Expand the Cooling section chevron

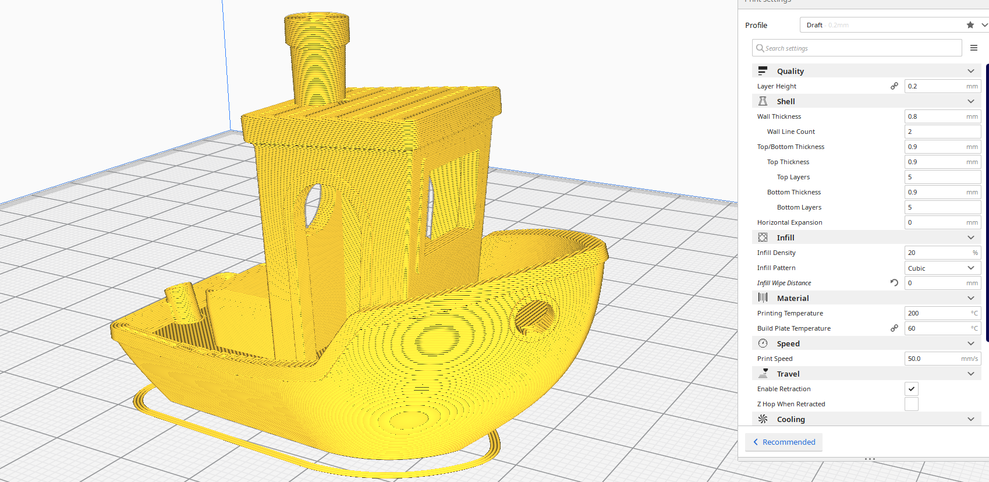tap(970, 419)
